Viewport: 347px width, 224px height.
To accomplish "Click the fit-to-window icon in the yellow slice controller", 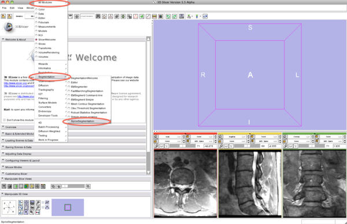I will (x=220, y=137).
